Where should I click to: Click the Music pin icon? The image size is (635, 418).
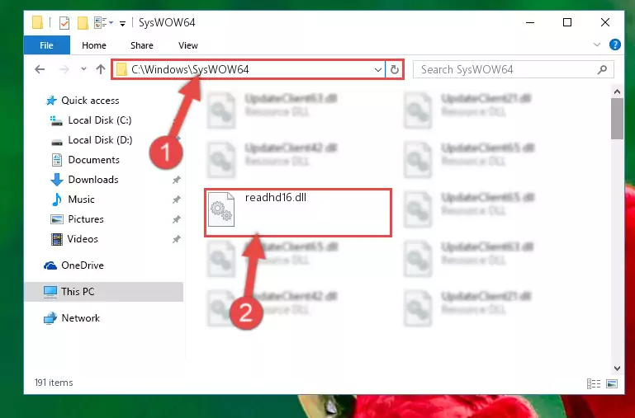[x=176, y=200]
